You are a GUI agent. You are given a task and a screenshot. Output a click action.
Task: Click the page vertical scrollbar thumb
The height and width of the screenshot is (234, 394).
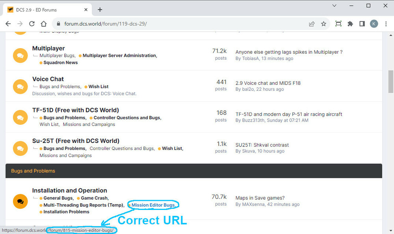391,82
